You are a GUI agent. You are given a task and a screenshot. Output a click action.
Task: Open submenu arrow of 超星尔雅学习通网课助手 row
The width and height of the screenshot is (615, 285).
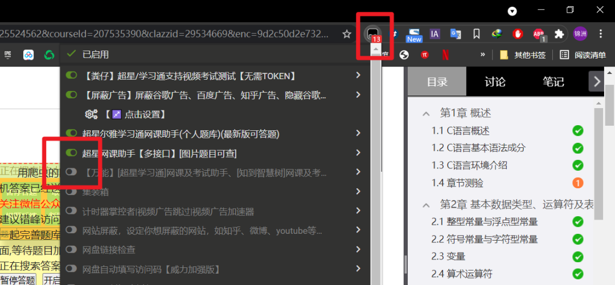point(358,133)
